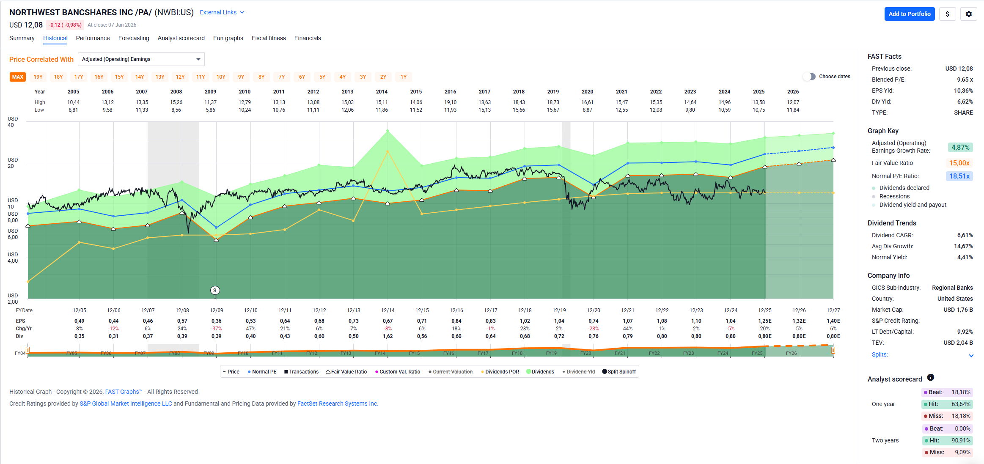
Task: Click the dollar currency icon button
Action: pos(947,14)
